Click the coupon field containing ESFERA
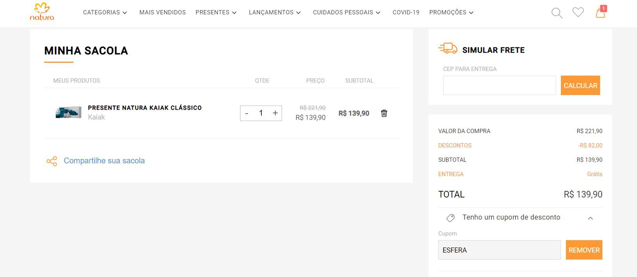Viewport: 637px width, 277px height. 499,250
